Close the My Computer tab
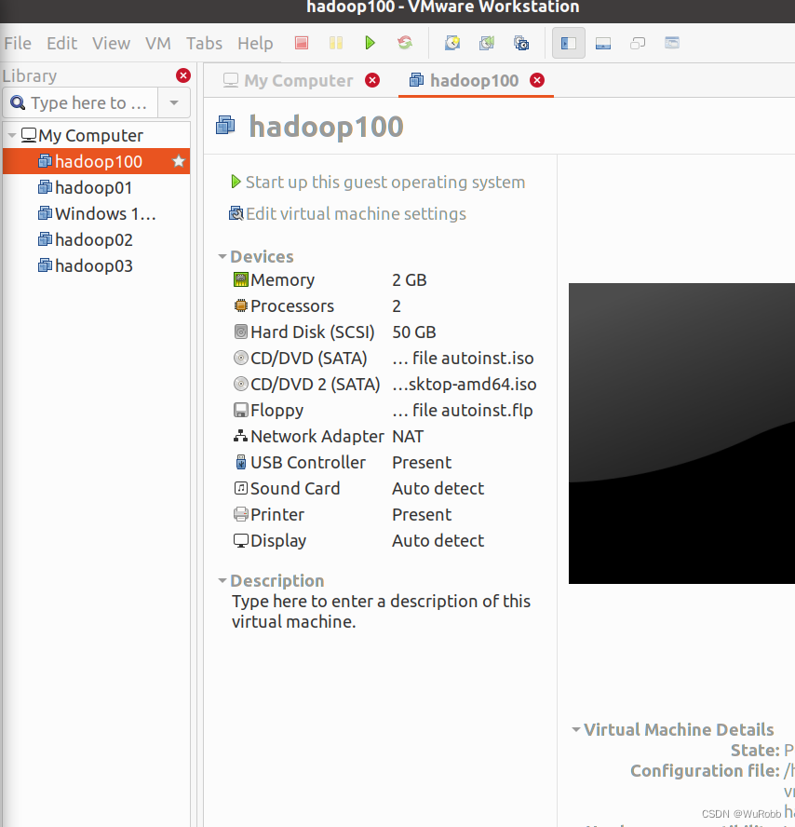 (372, 80)
